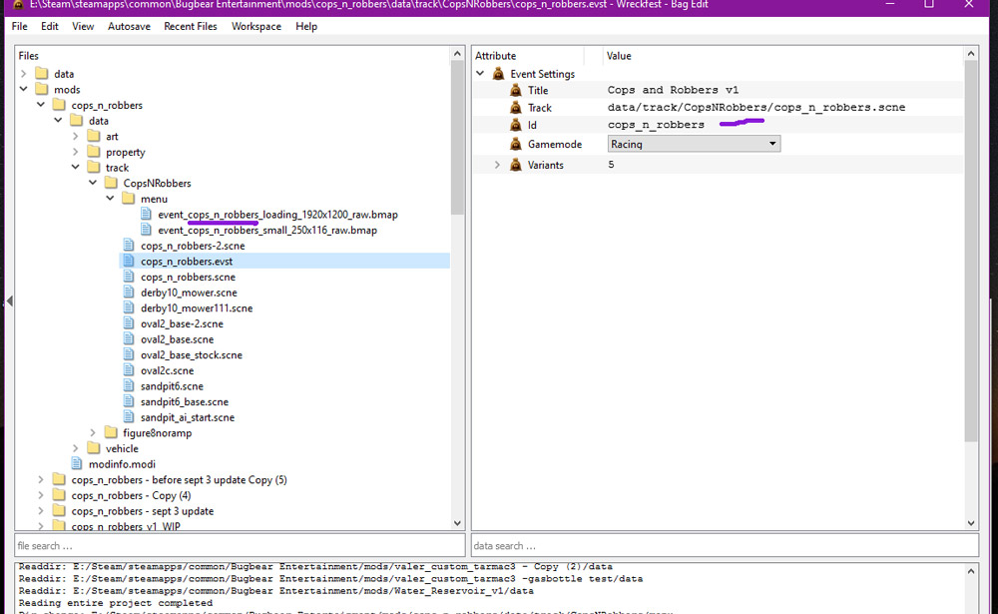Click the mods folder icon
The image size is (998, 614).
pos(41,89)
